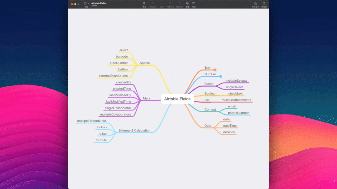Image resolution: width=337 pixels, height=189 pixels.
Task: Click the Airtable Fields document title
Action: pos(99,3)
